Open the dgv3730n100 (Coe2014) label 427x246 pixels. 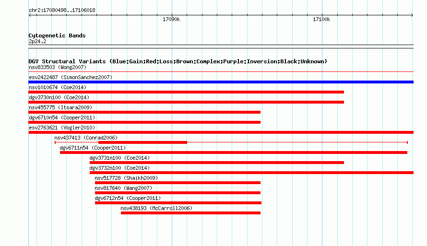[x=59, y=97]
